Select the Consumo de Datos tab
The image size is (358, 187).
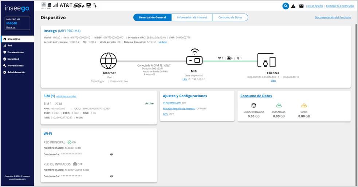click(x=230, y=17)
